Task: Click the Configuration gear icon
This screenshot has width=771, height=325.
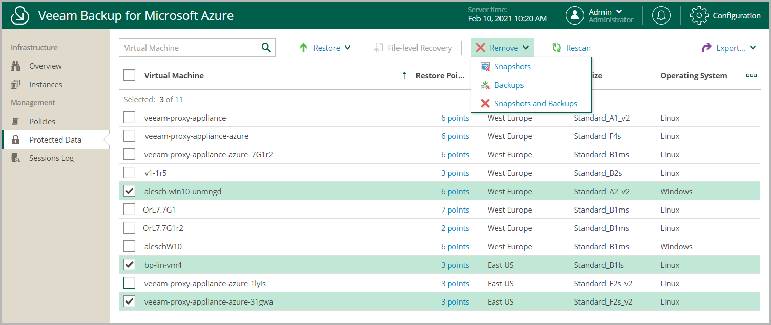Action: point(699,15)
